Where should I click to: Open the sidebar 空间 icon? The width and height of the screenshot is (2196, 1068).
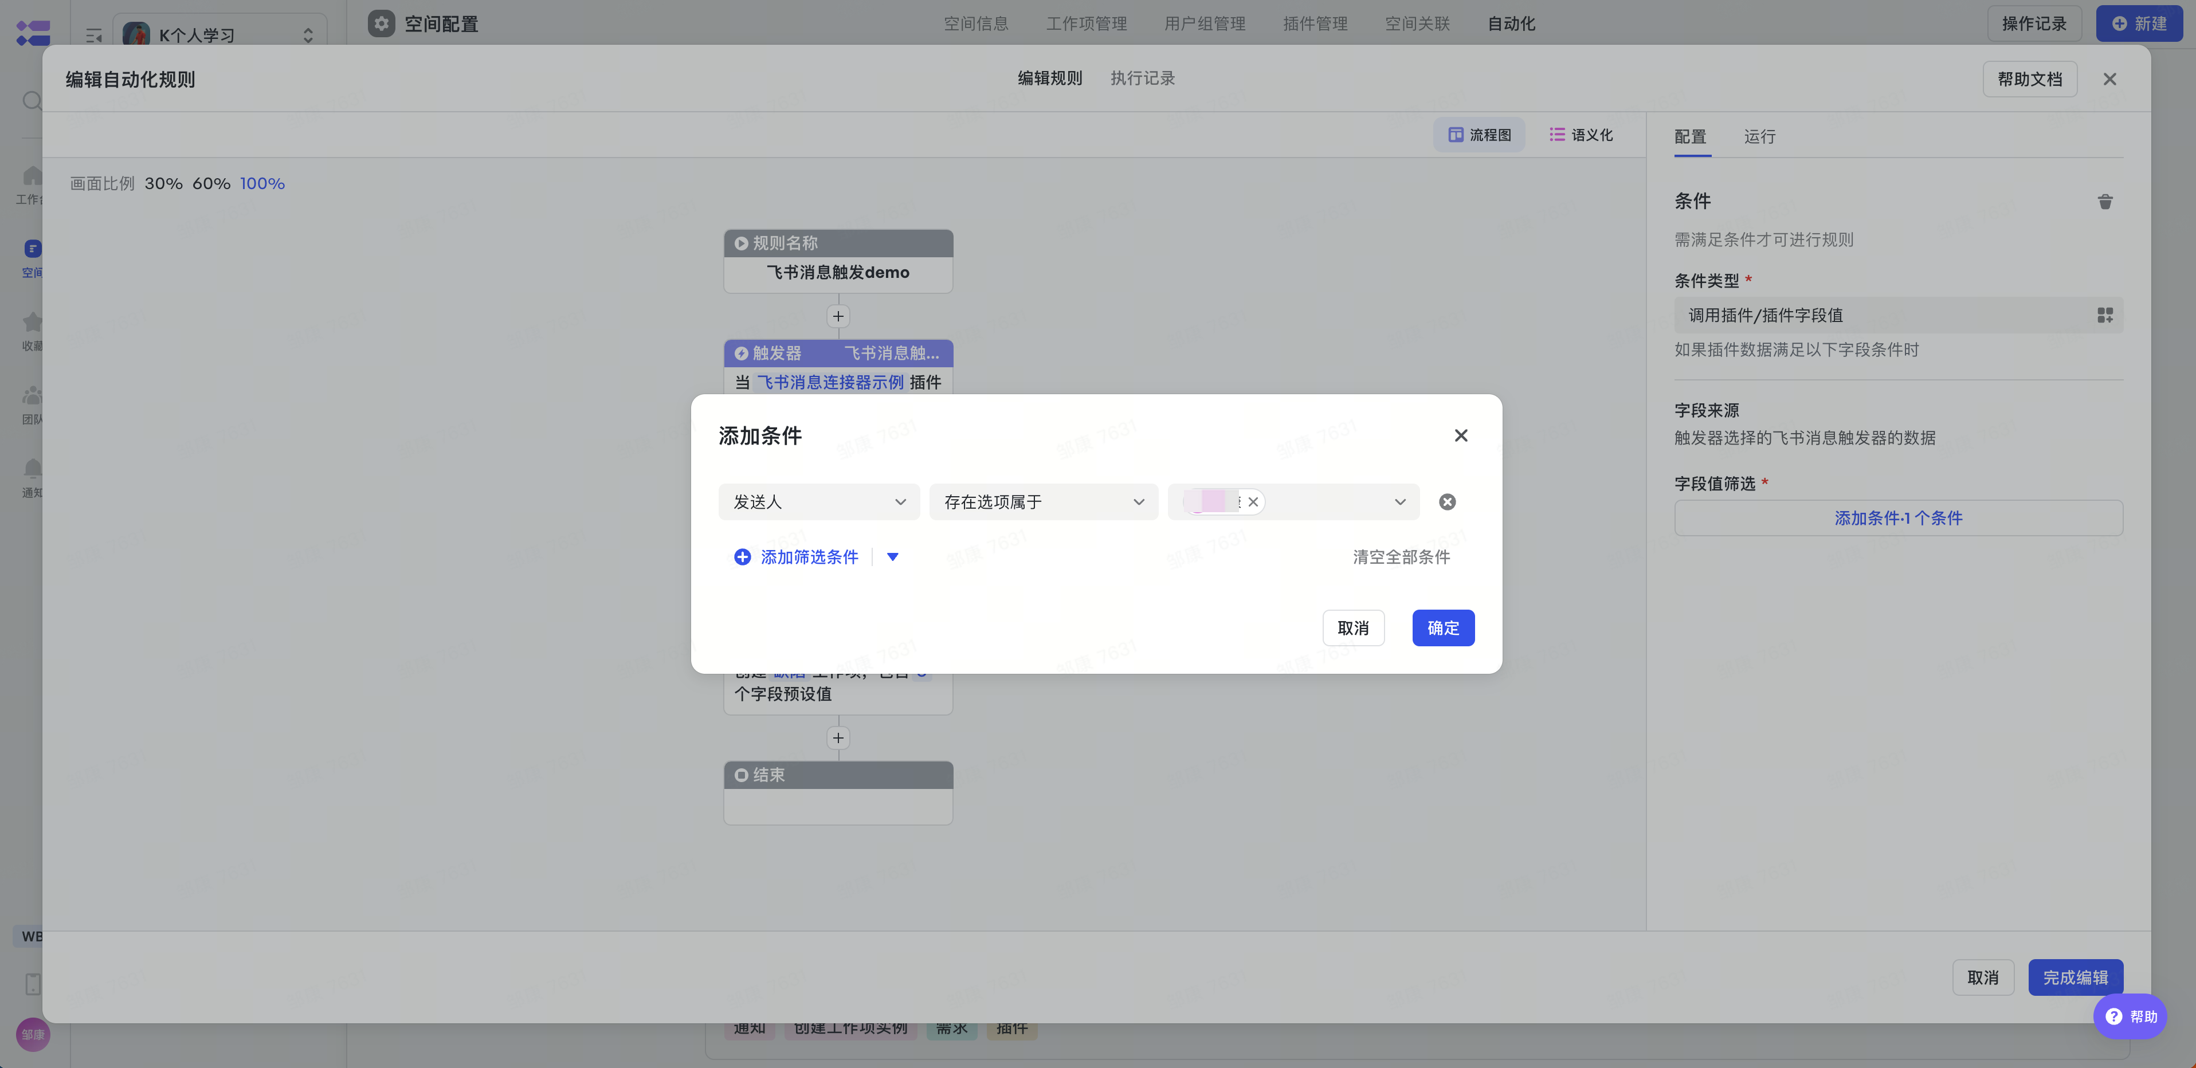[33, 249]
